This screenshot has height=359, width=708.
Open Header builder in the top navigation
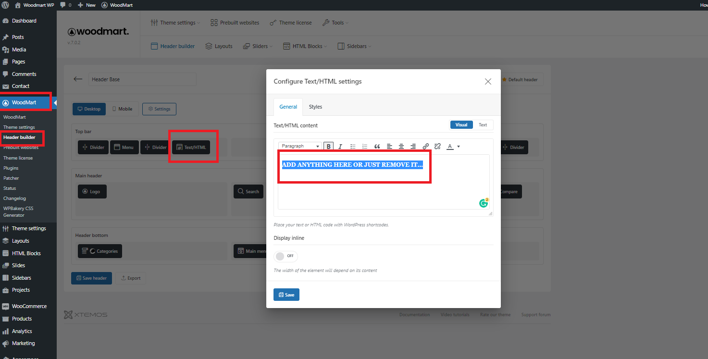coord(173,46)
